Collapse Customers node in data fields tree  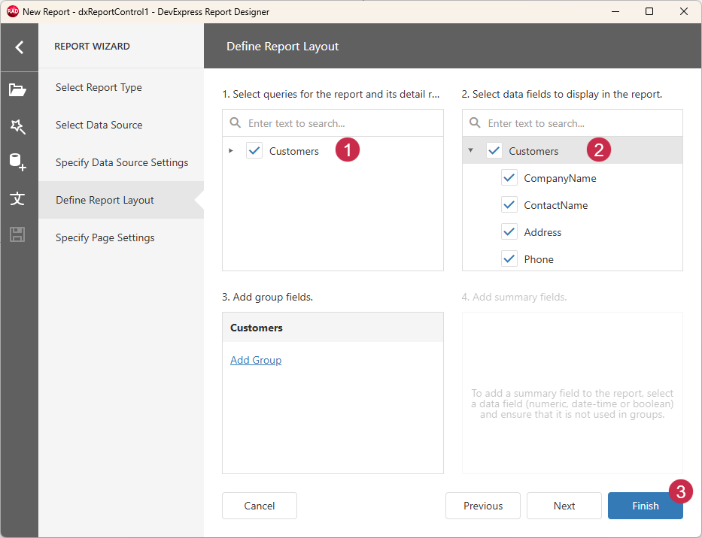470,150
